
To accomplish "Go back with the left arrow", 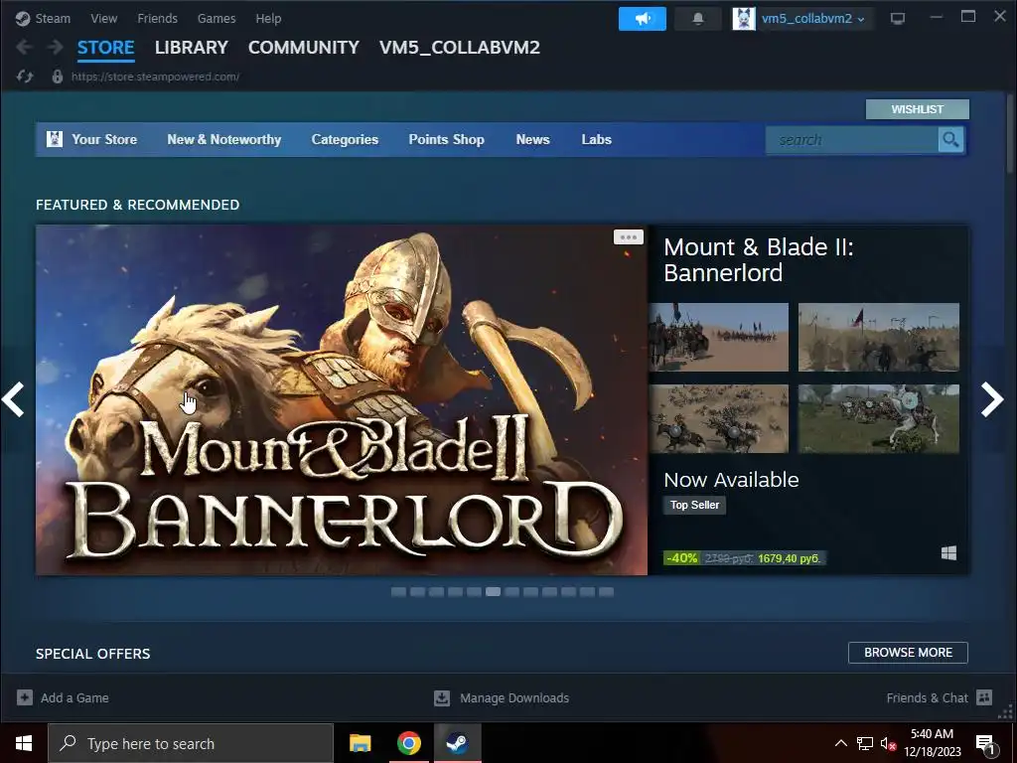I will coord(24,47).
